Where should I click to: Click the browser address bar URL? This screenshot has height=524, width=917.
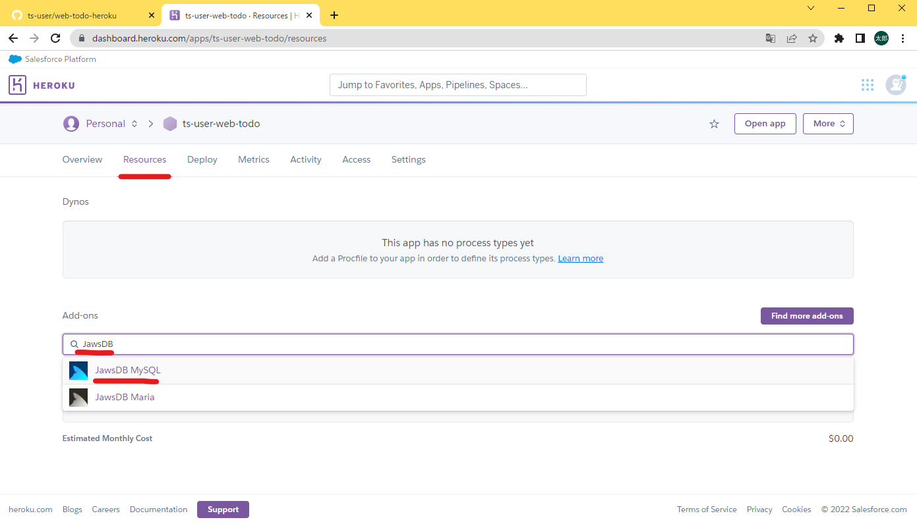(210, 38)
